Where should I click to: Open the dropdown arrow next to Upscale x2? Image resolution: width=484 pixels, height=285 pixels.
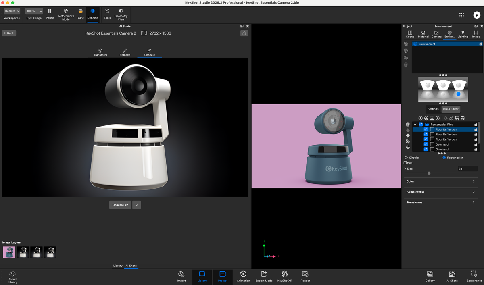pyautogui.click(x=137, y=205)
